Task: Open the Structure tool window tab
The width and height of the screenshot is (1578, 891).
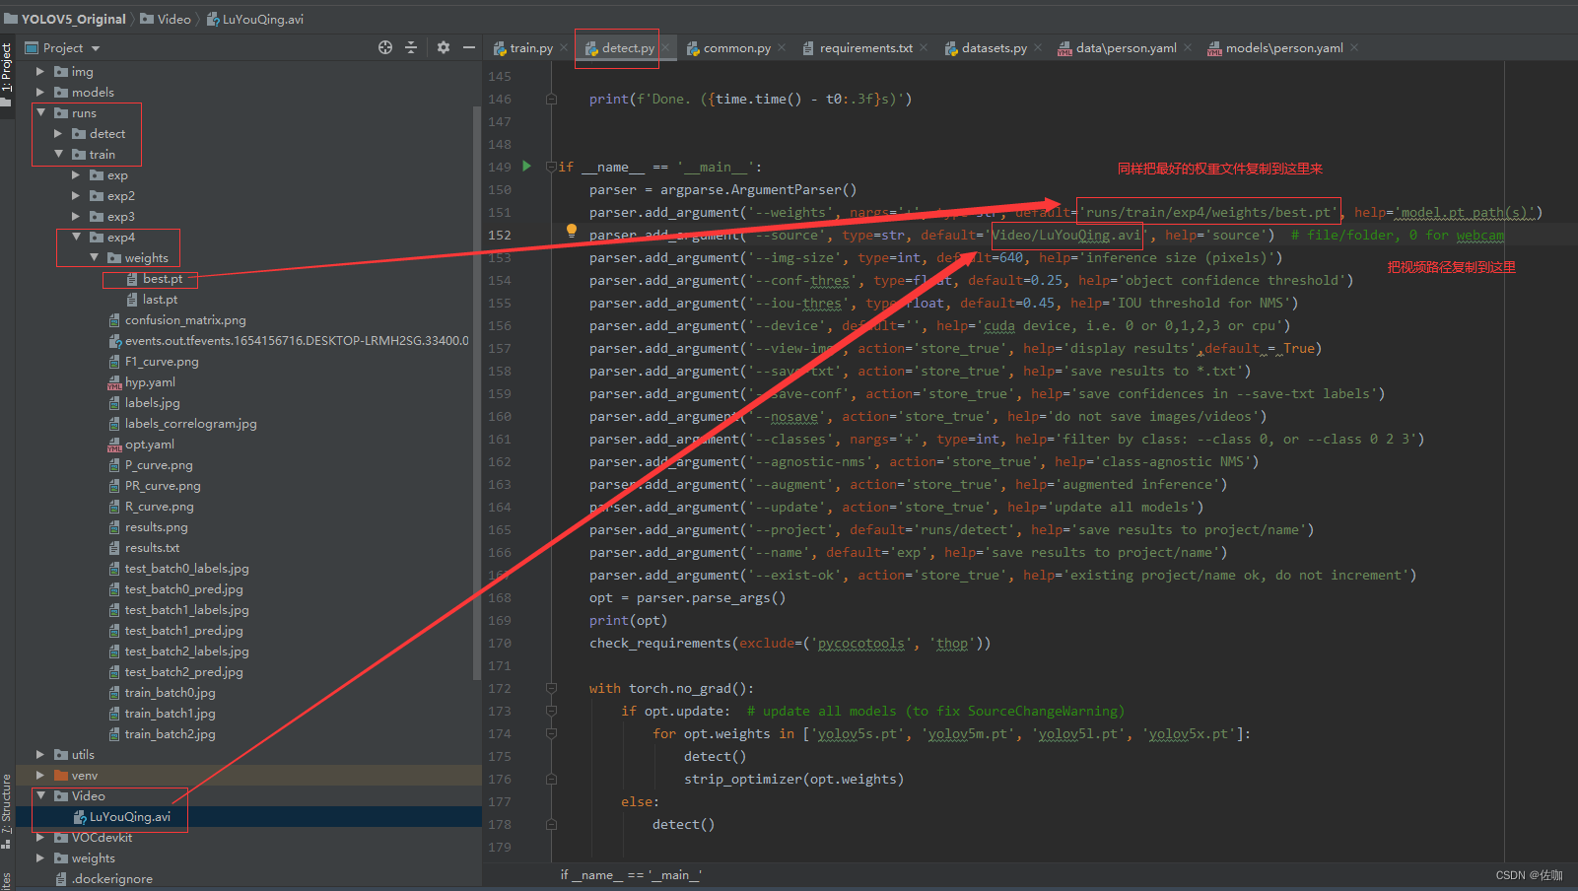Action: pyautogui.click(x=7, y=810)
